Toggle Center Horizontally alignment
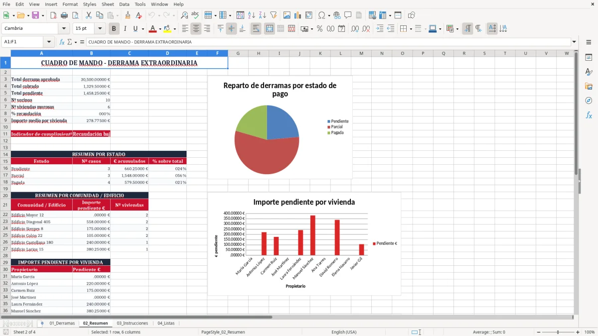The width and height of the screenshot is (598, 336). pyautogui.click(x=196, y=29)
